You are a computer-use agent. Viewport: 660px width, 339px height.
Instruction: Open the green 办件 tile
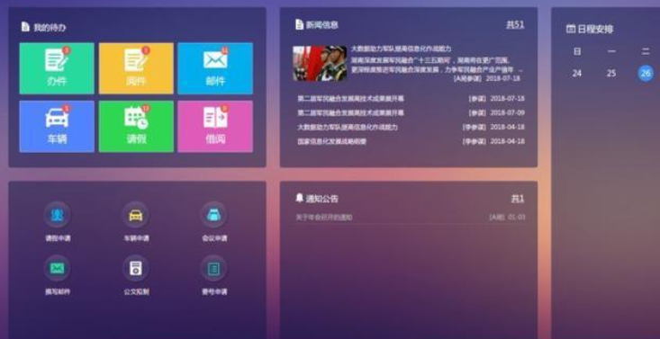coord(57,68)
